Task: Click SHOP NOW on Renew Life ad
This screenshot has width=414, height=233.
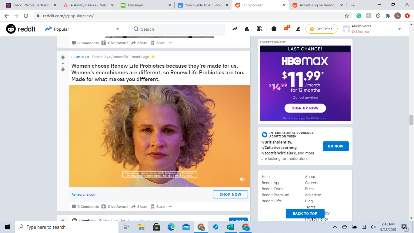Action: [230, 194]
